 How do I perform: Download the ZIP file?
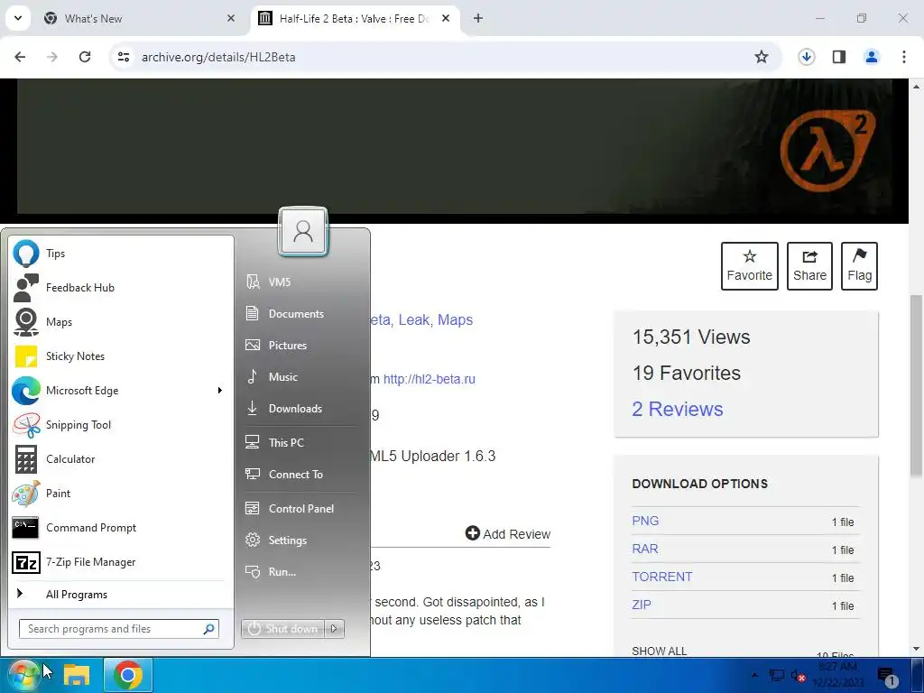tap(642, 605)
